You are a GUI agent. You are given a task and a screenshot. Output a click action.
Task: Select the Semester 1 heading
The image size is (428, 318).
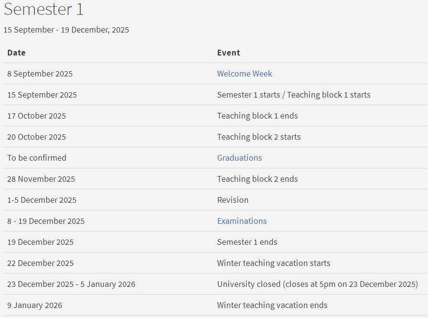click(x=44, y=9)
